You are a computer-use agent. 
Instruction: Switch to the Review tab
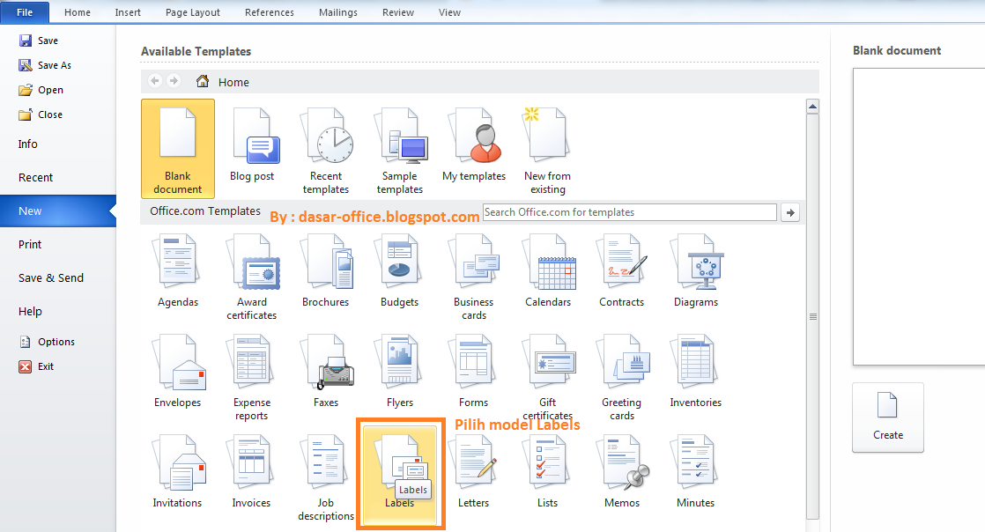point(398,12)
